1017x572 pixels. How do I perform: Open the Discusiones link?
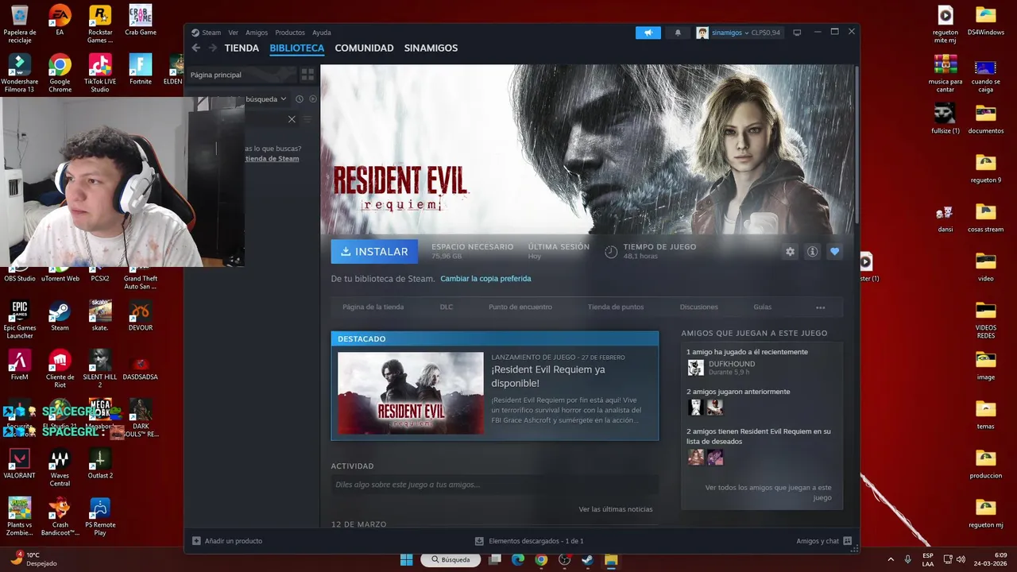699,307
